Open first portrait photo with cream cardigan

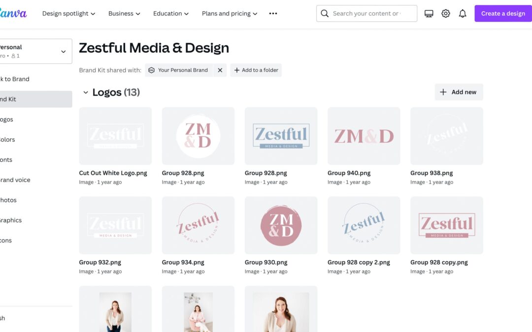(115, 309)
